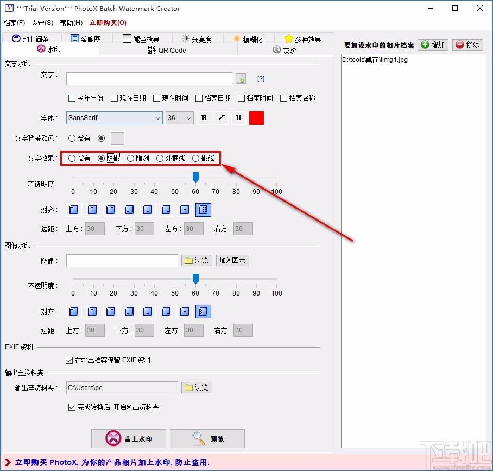Click the [?] help link

pos(261,79)
